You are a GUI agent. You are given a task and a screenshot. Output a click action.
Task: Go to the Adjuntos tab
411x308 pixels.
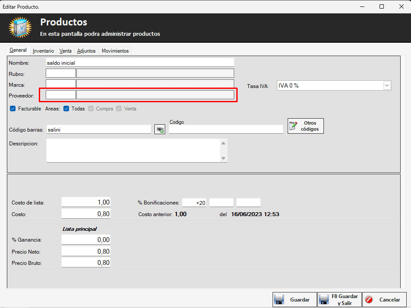(86, 51)
